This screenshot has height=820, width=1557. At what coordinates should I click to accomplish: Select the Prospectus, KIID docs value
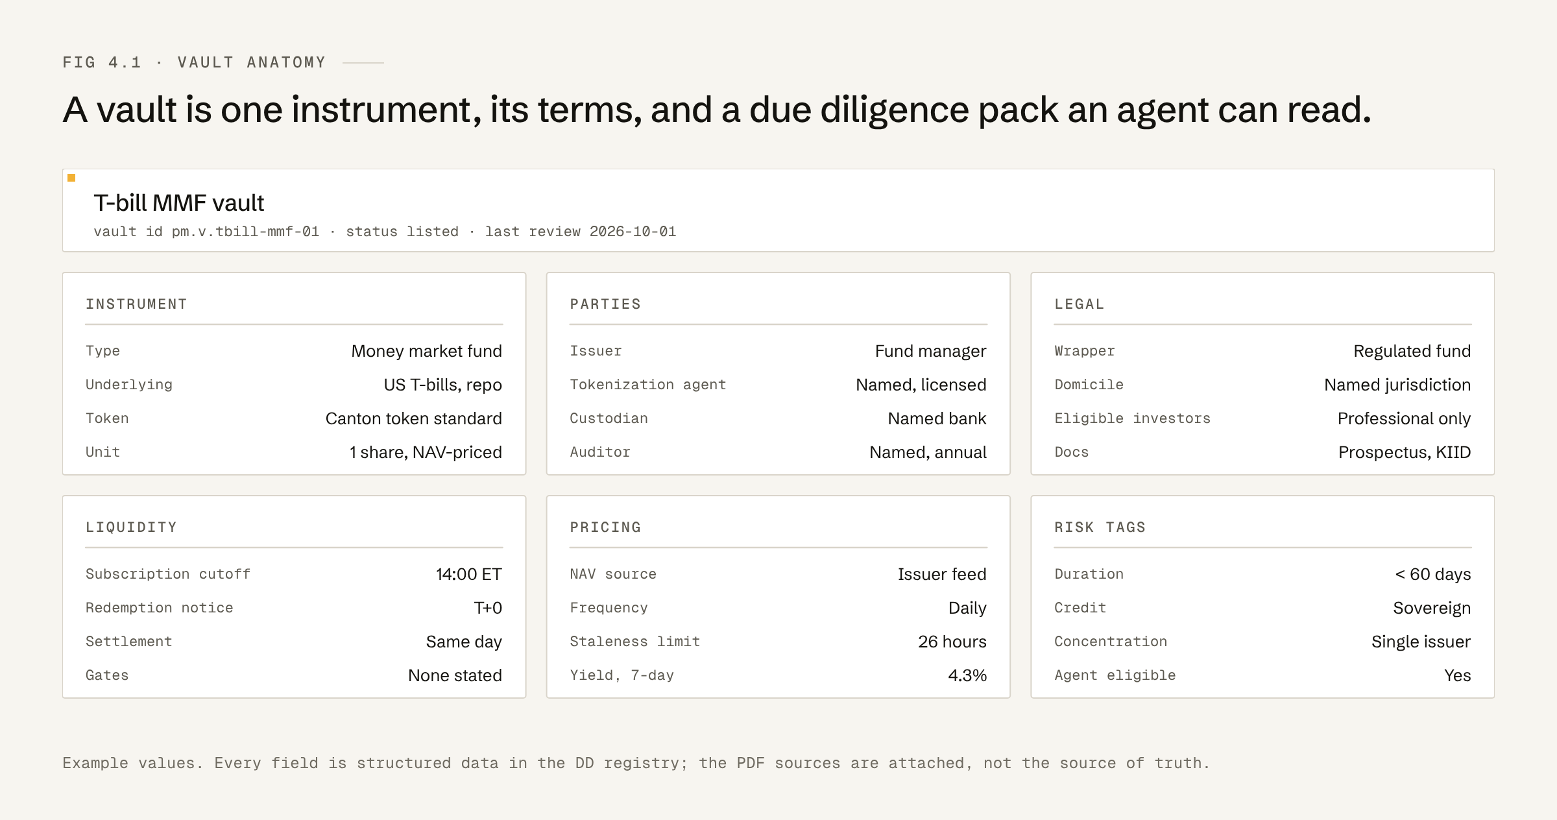tap(1405, 452)
